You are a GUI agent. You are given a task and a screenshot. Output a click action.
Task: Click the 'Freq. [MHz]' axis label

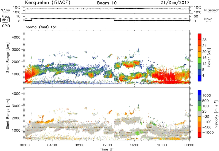pyautogui.click(x=5, y=18)
